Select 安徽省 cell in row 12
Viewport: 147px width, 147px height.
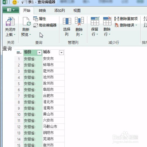[x=33, y=127]
